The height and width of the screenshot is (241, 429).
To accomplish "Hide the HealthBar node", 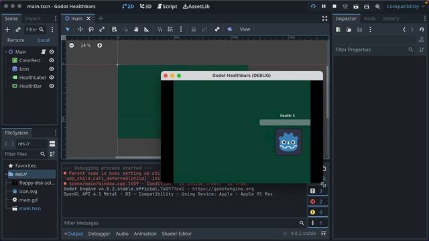I will tap(52, 86).
